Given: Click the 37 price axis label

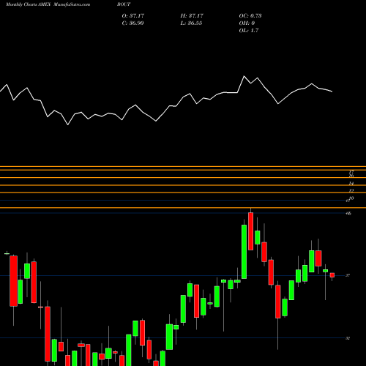Looking at the screenshot, I should [348, 275].
